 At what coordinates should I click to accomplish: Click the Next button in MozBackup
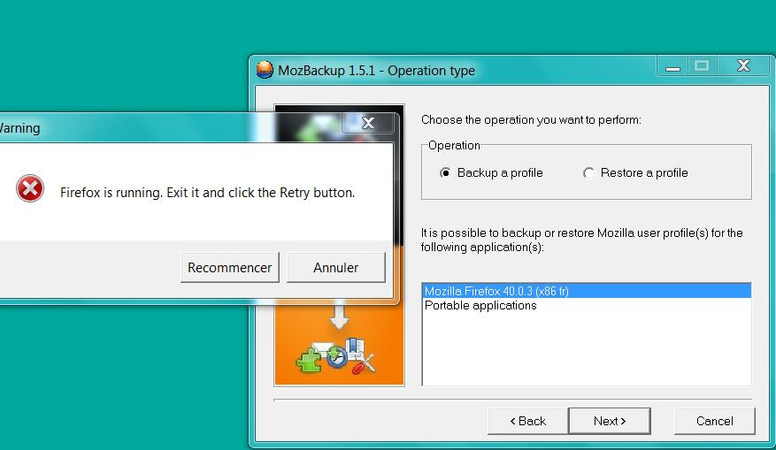(610, 421)
